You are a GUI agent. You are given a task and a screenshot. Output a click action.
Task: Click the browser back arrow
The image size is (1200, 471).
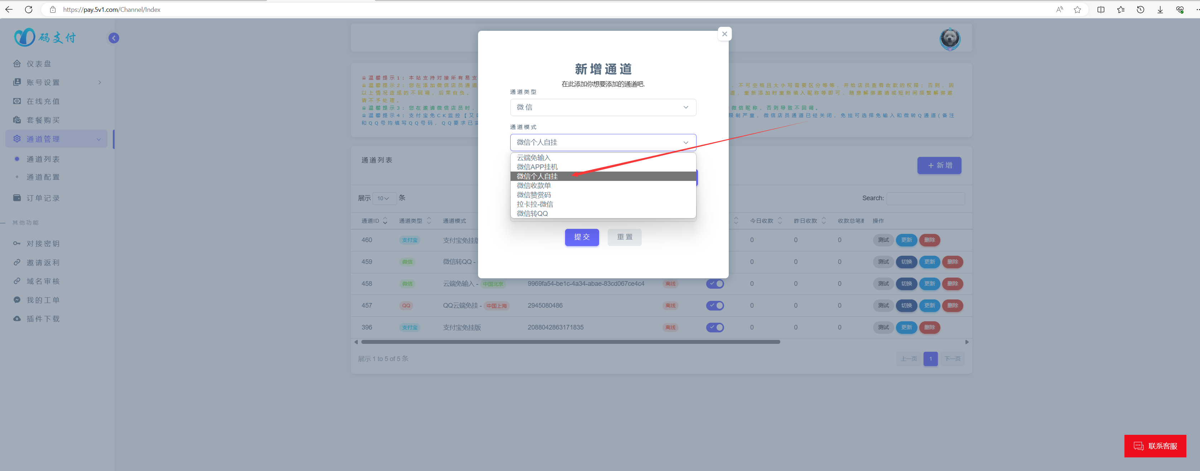[9, 9]
